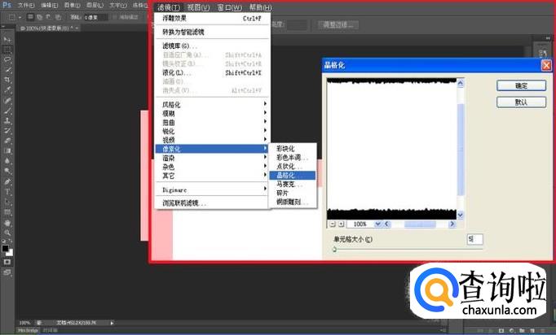The height and width of the screenshot is (335, 556).
Task: Select the Move tool
Action: pyautogui.click(x=7, y=39)
